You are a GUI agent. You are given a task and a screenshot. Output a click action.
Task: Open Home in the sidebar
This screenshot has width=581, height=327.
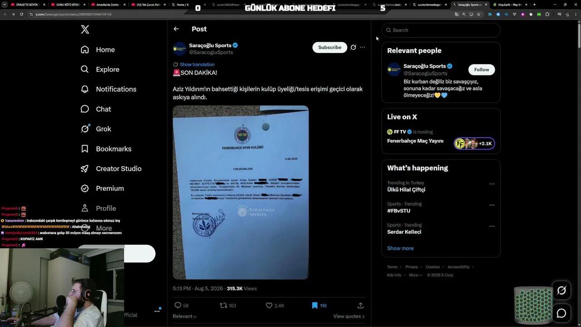click(x=98, y=50)
